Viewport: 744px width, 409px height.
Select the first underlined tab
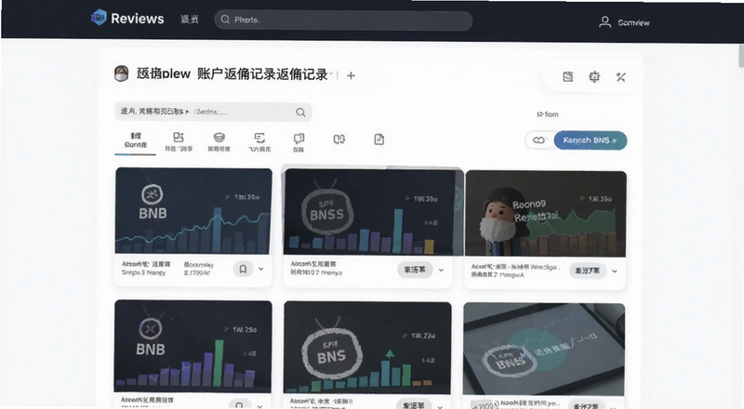pos(135,141)
